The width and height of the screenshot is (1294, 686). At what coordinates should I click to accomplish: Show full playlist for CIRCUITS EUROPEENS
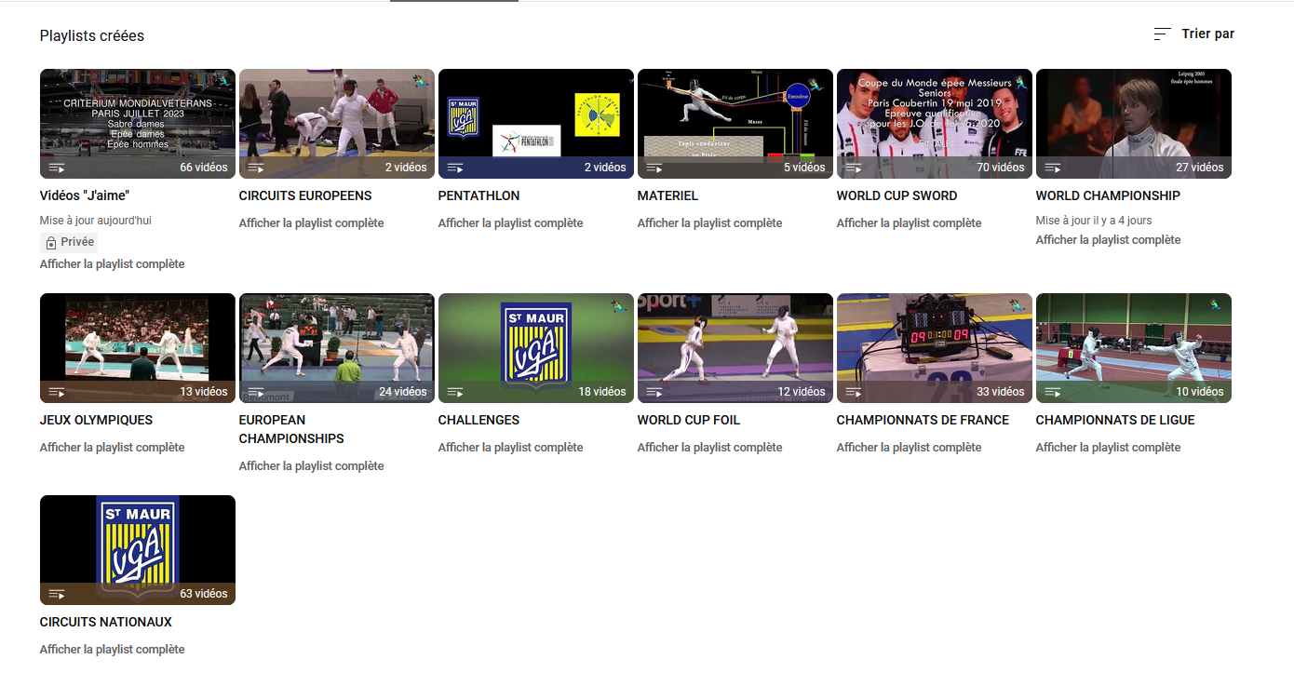(312, 223)
